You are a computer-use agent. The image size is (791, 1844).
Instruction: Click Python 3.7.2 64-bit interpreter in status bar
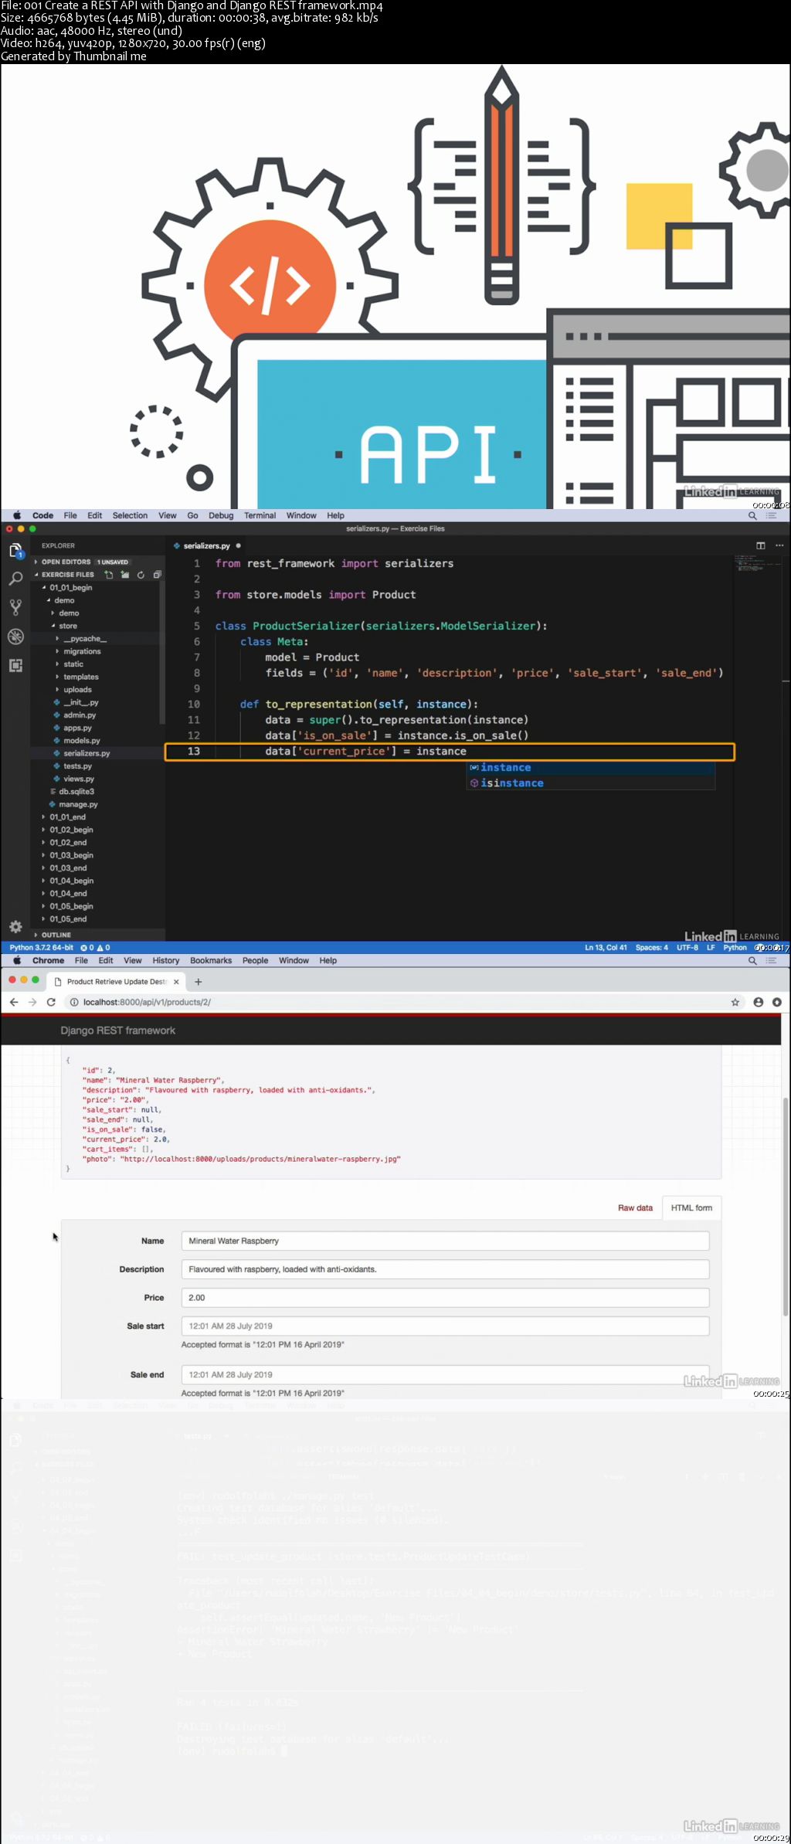(42, 947)
